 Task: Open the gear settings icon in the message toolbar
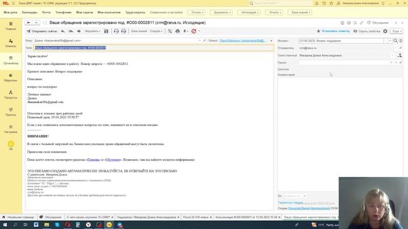pos(385,31)
